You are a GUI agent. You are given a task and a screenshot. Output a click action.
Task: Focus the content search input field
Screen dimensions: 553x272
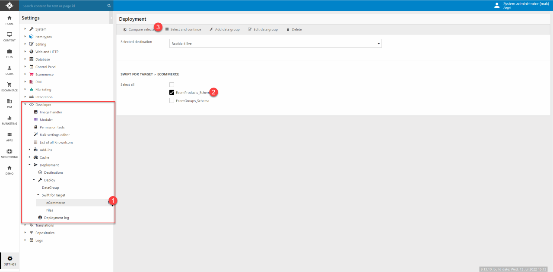click(63, 6)
